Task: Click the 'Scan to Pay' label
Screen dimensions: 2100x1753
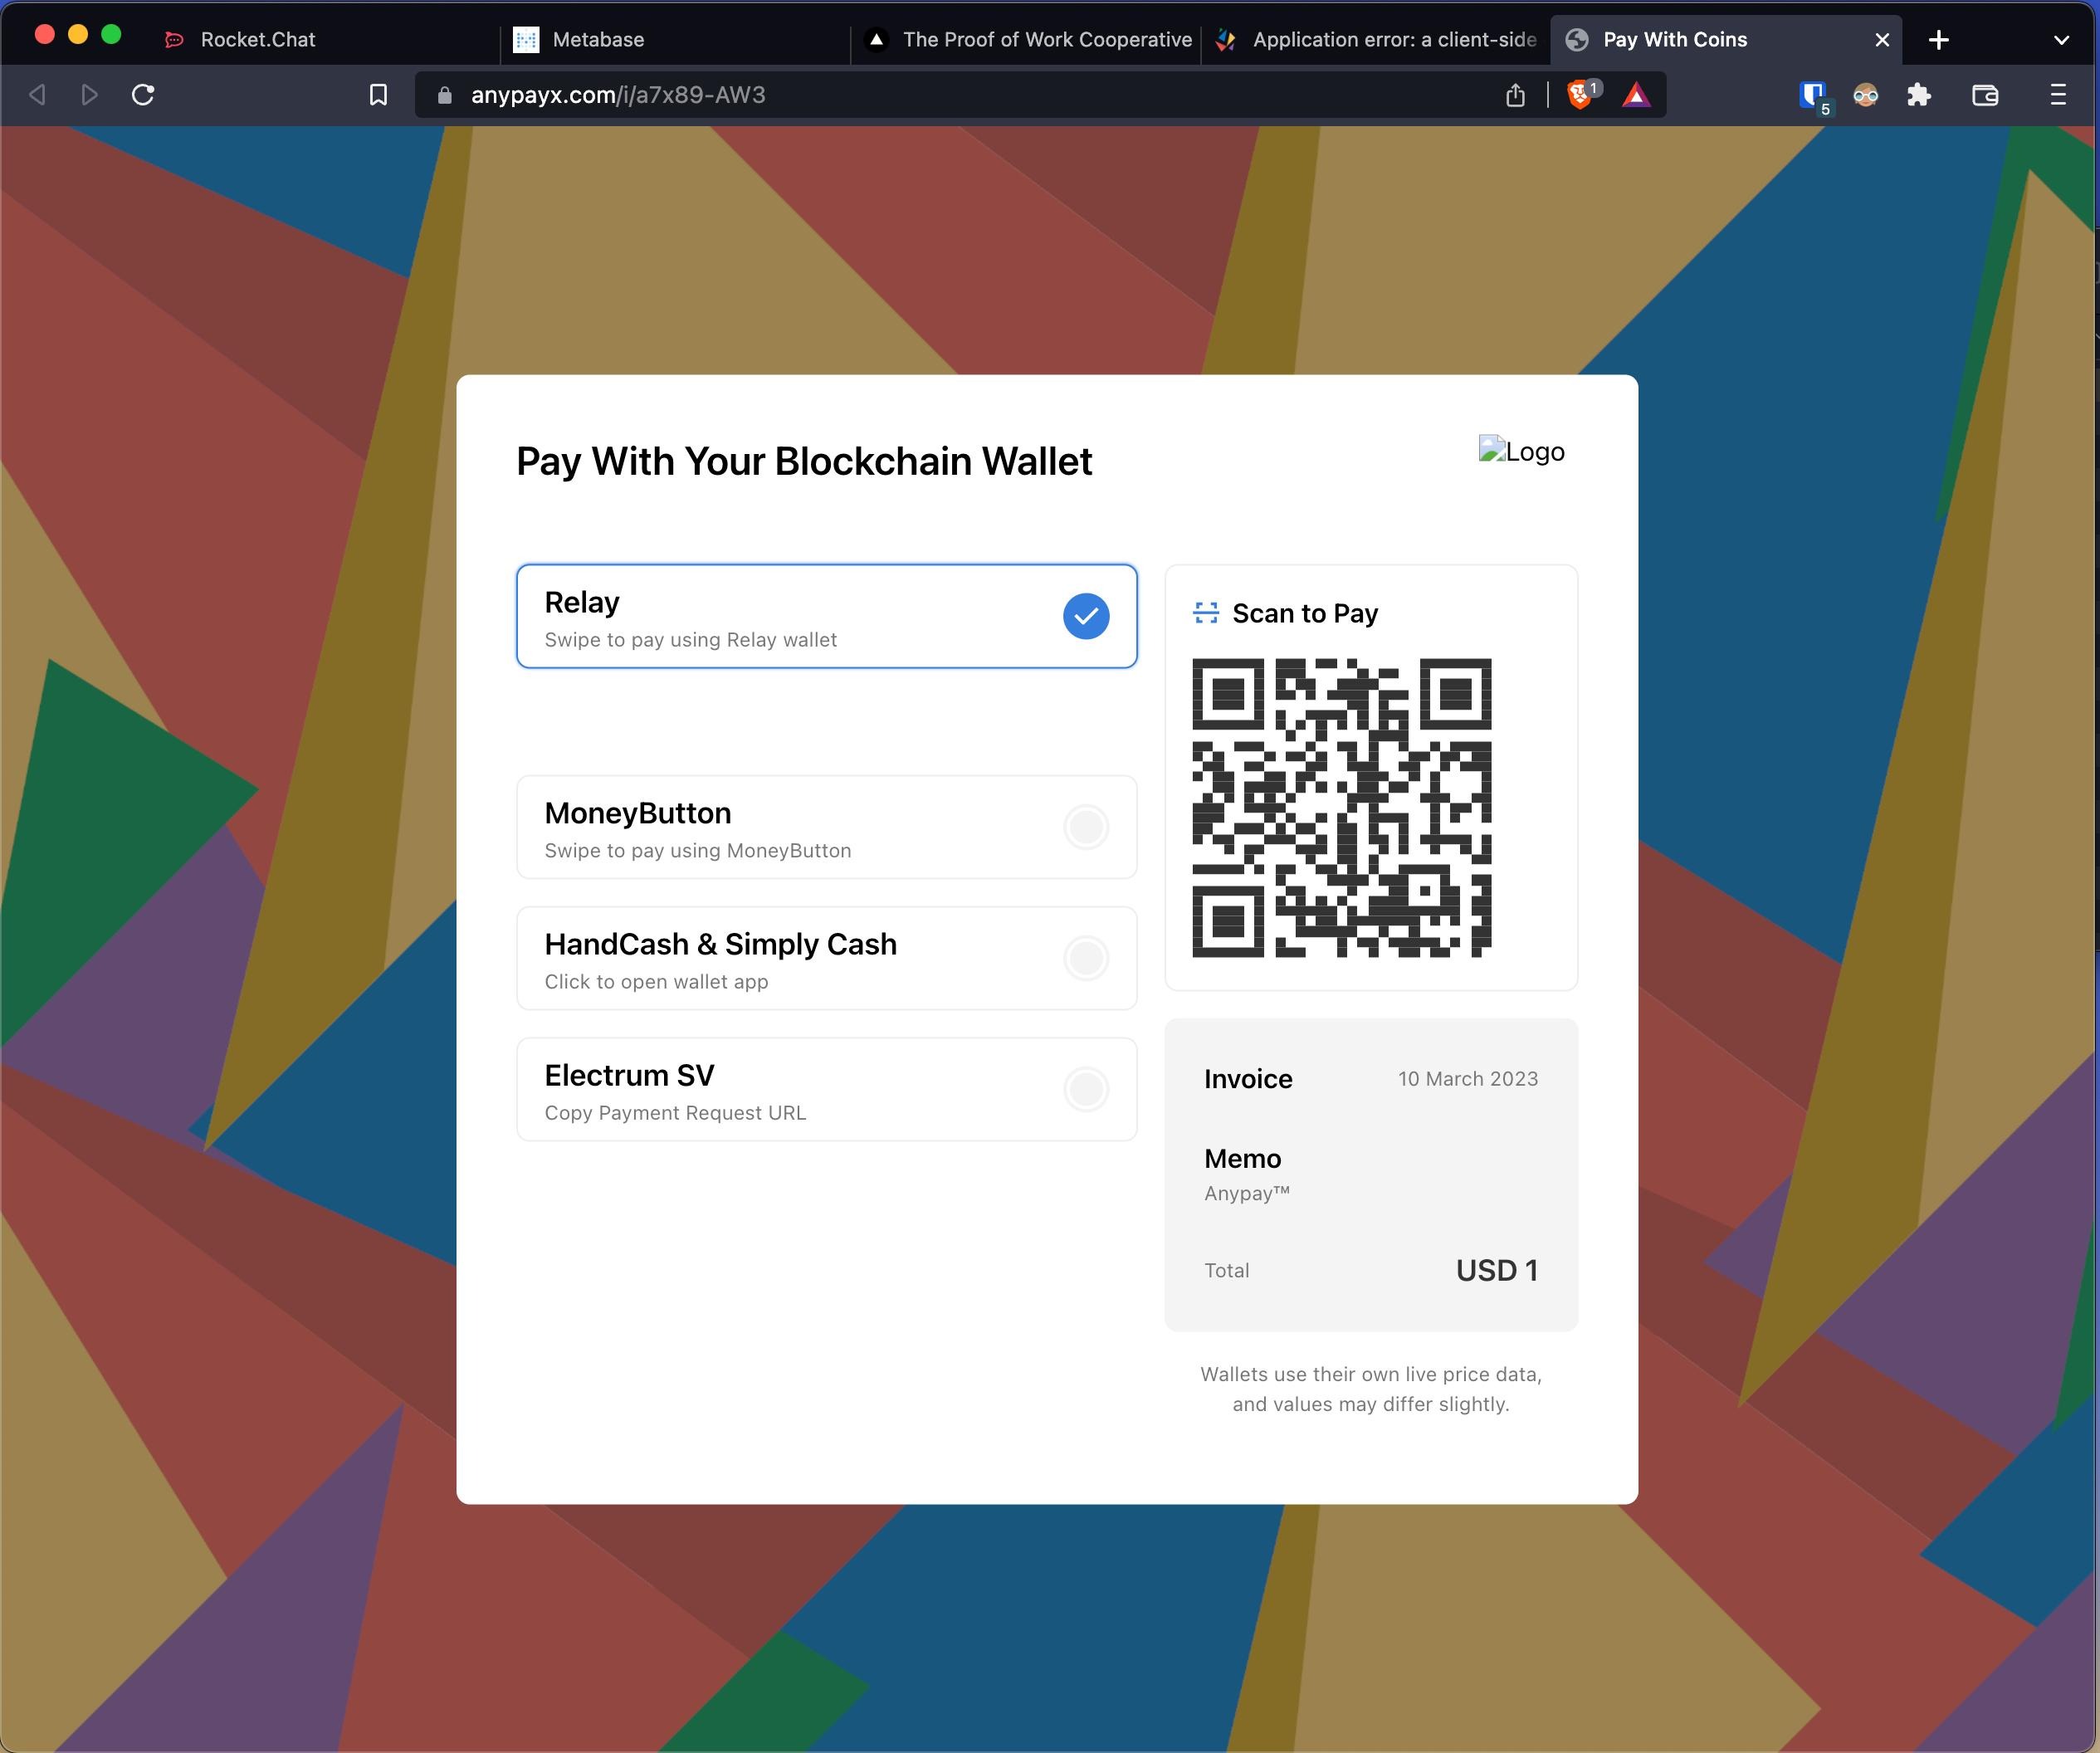Action: 1305,613
